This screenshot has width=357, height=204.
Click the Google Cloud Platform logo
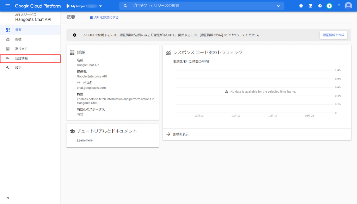(38, 6)
